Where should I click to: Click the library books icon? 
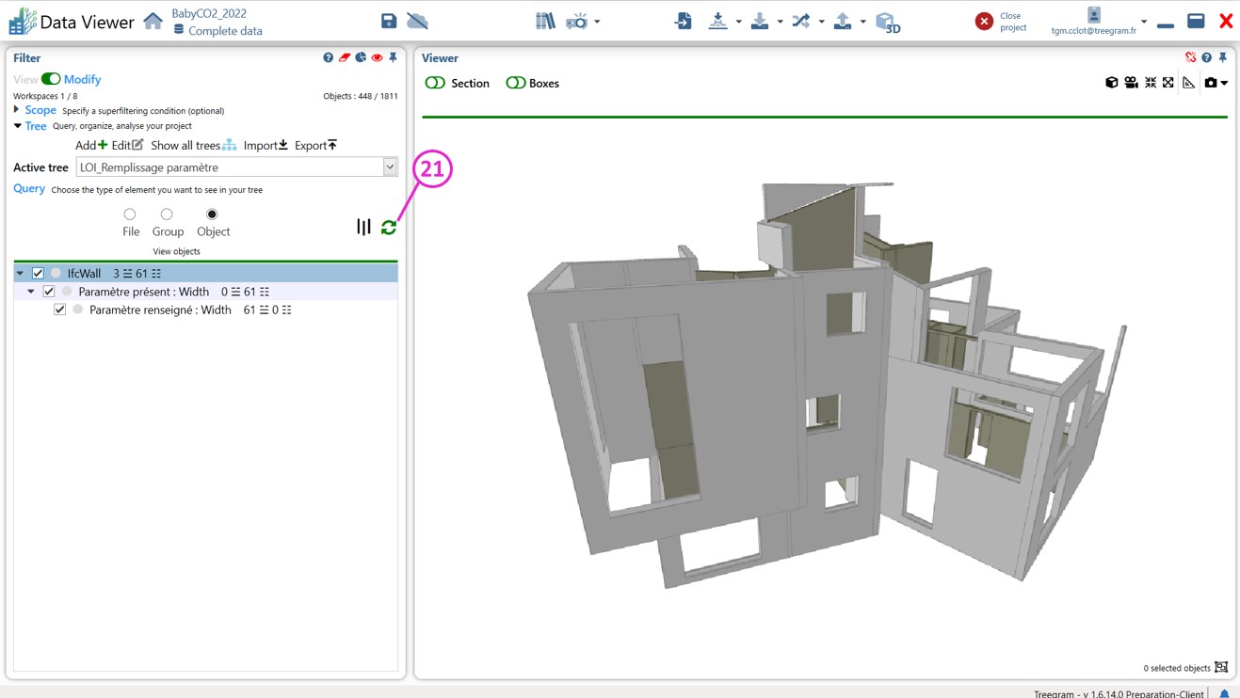point(545,21)
